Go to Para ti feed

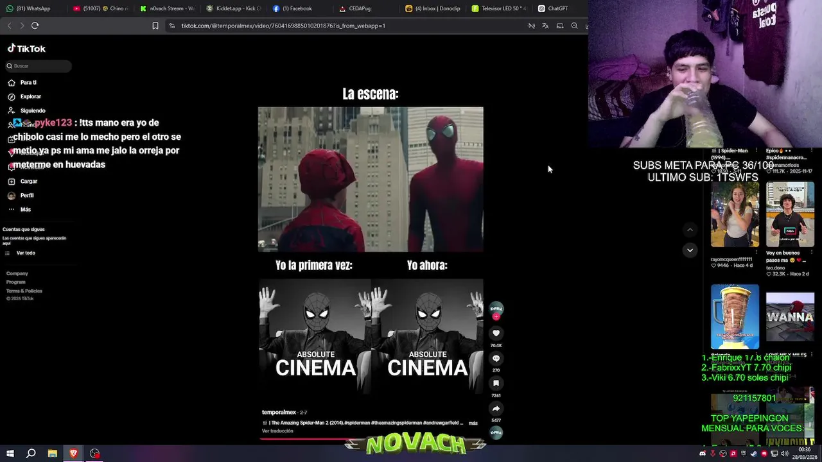coord(22,83)
